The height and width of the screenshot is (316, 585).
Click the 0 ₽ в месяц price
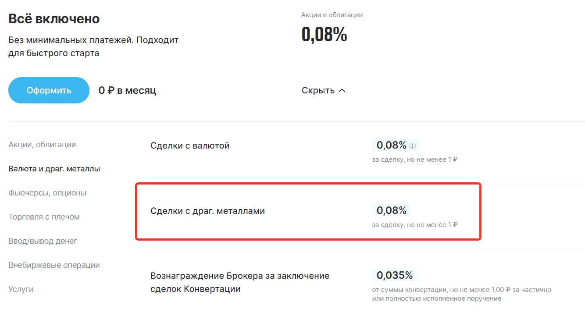[127, 91]
